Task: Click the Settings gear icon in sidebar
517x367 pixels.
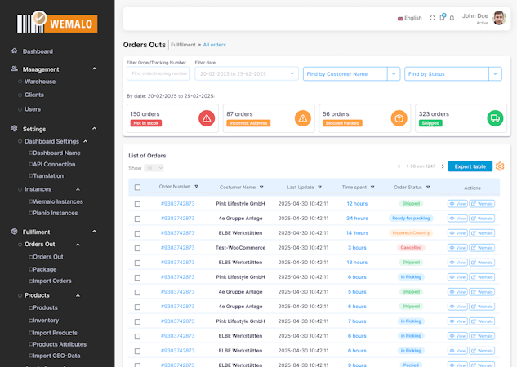Action: pos(14,128)
